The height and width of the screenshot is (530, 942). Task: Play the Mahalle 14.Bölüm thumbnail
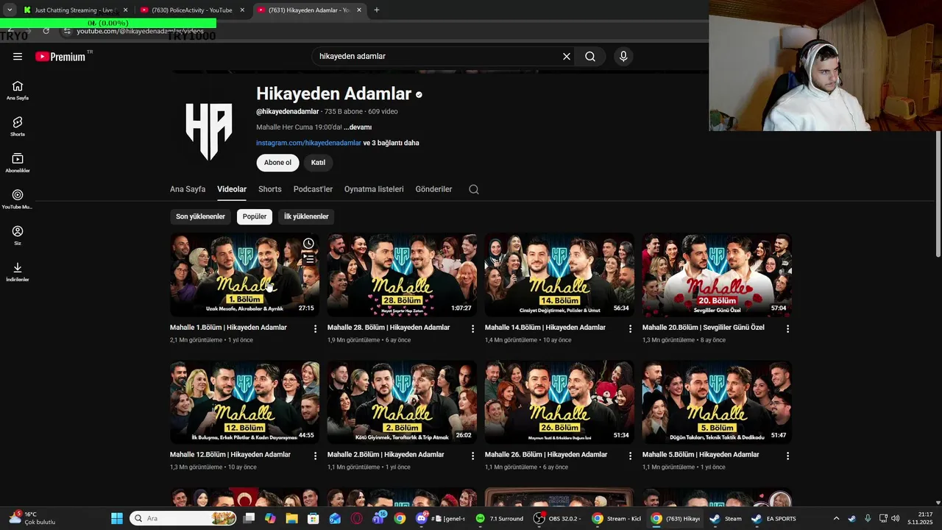(x=559, y=275)
